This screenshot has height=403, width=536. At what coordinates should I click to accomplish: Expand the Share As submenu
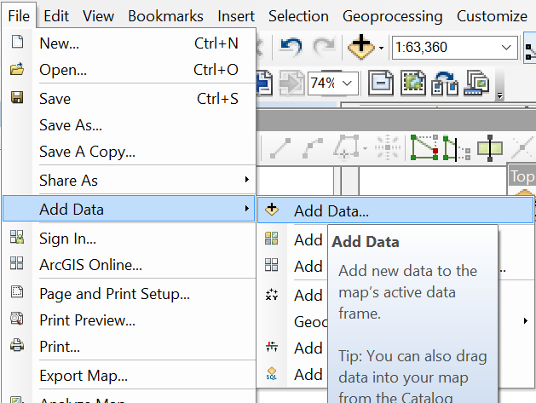(130, 180)
